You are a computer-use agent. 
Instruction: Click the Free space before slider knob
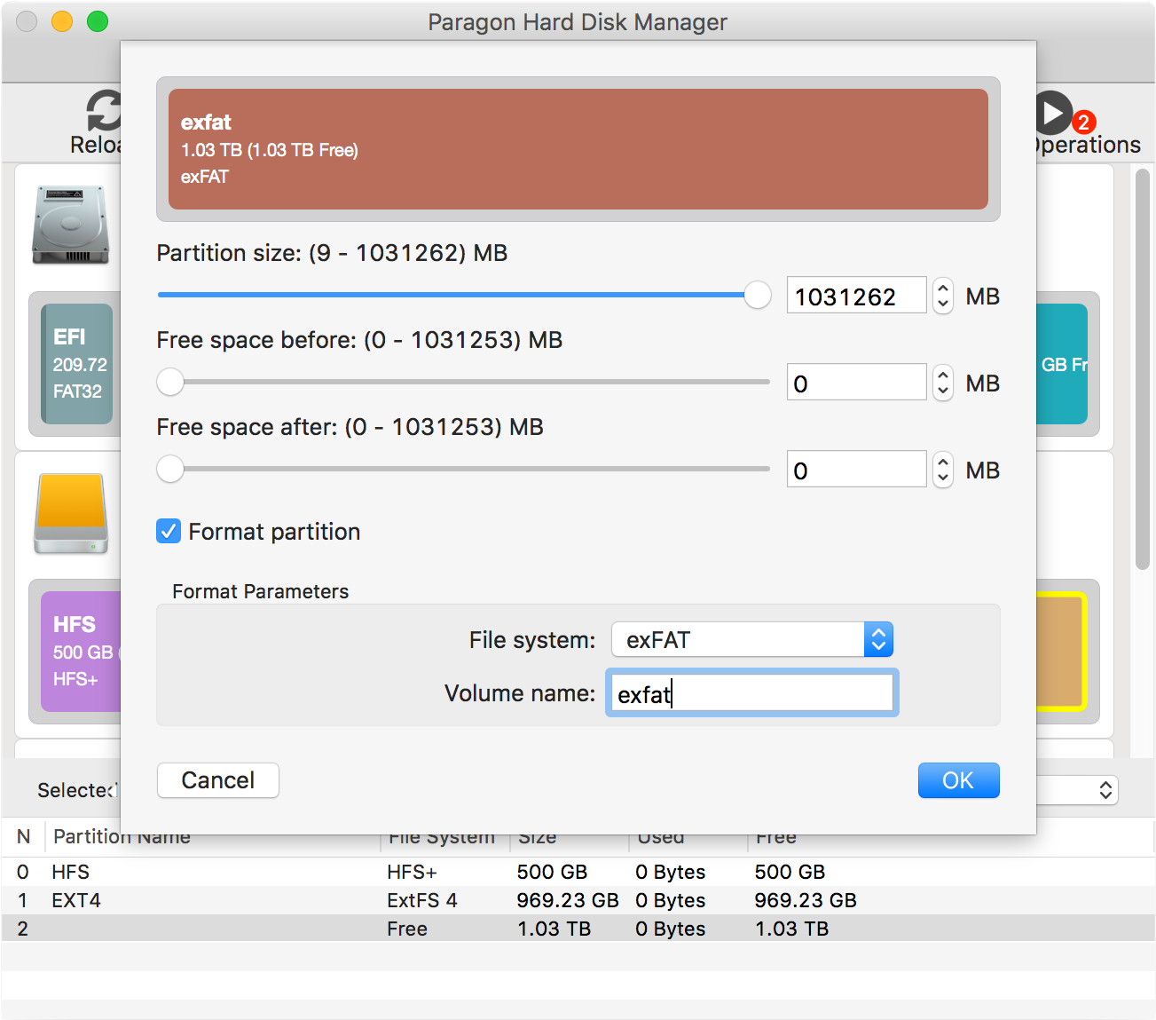(x=170, y=383)
